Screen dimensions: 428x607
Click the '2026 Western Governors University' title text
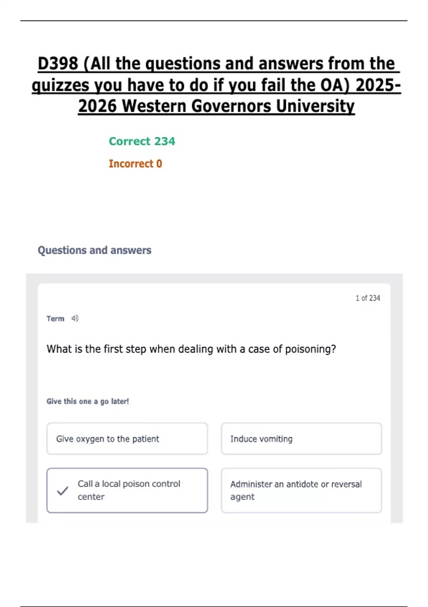point(216,106)
